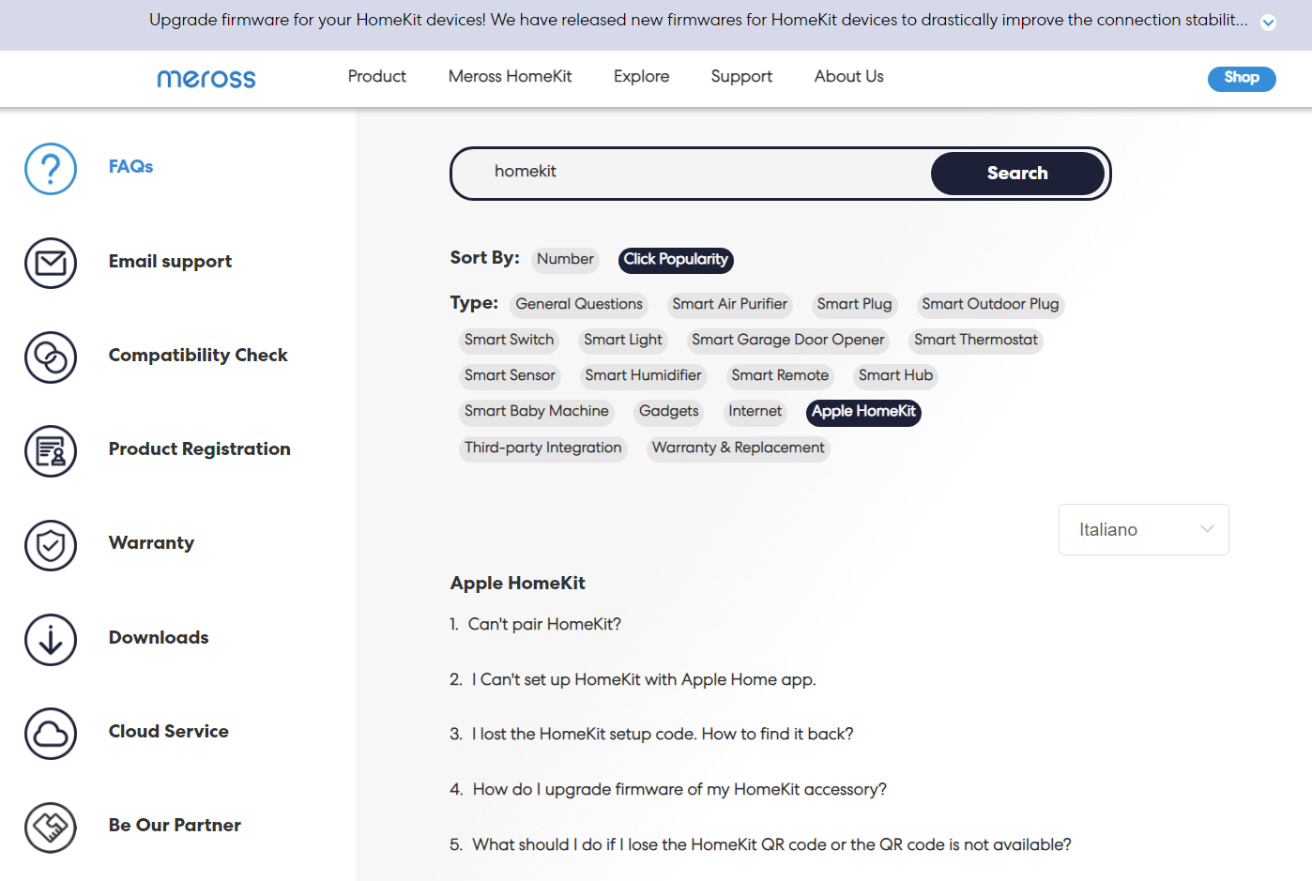The height and width of the screenshot is (881, 1312).
Task: Click the Product Registration form icon
Action: 51,451
